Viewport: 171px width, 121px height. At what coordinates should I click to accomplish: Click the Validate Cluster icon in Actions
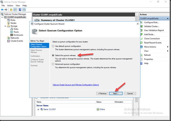[142, 26]
